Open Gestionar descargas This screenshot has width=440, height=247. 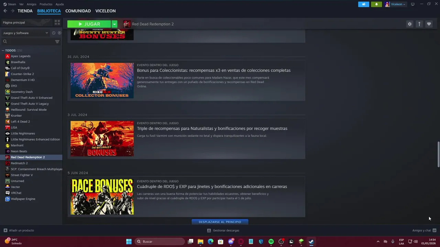(223, 231)
